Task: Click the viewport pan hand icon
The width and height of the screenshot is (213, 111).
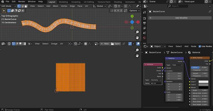Action: click(x=137, y=38)
